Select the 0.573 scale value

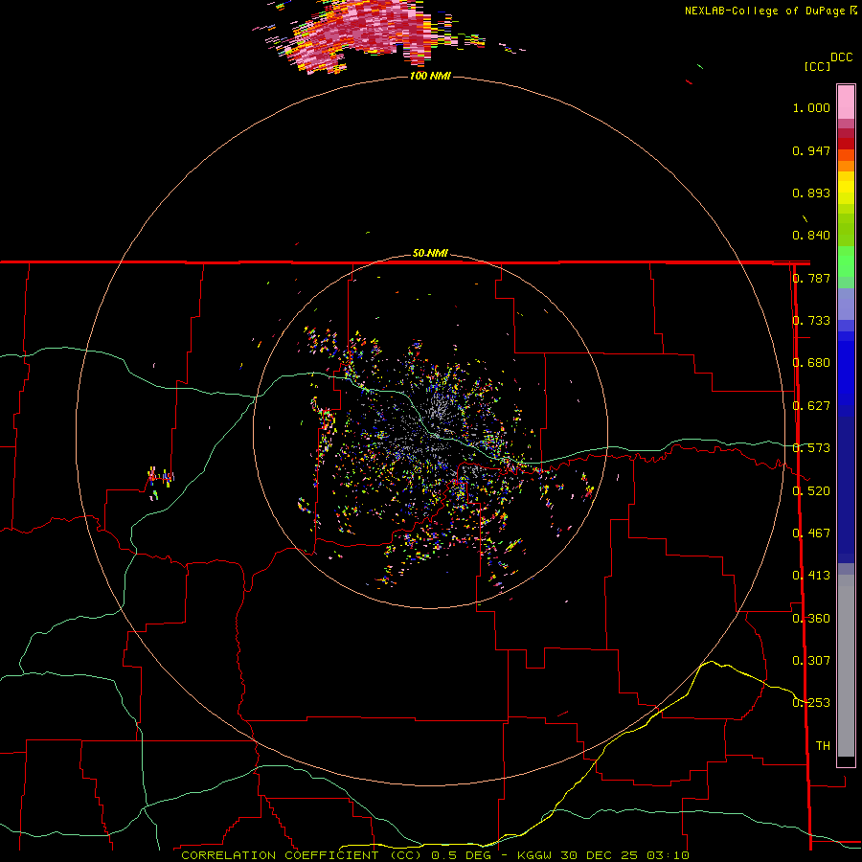811,448
